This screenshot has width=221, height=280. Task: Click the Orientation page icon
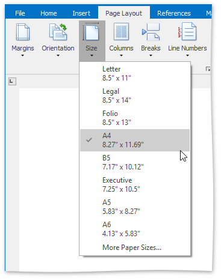[58, 32]
